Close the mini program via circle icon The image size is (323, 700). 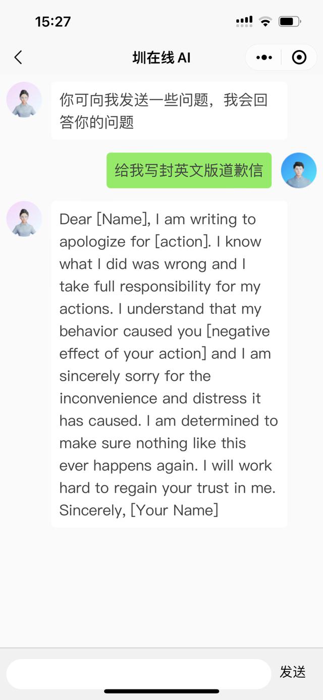299,58
